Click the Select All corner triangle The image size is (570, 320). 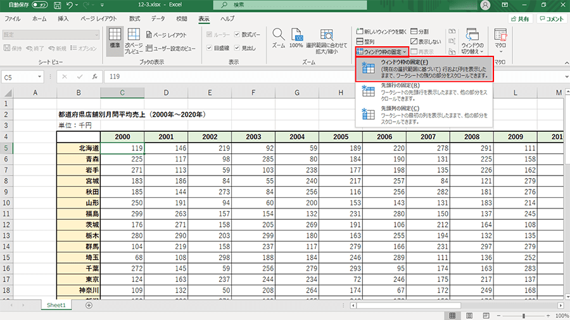click(7, 93)
